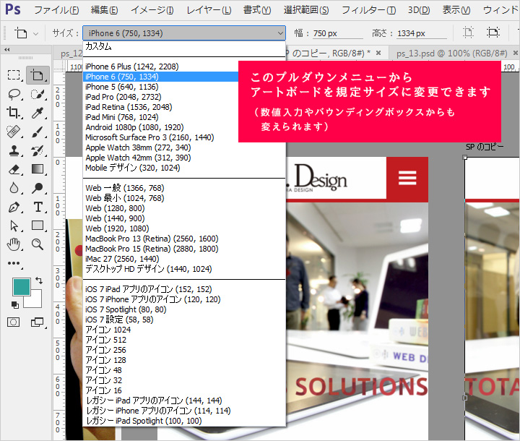The image size is (520, 441).
Task: Select the Path Selection tool
Action: pyautogui.click(x=14, y=226)
